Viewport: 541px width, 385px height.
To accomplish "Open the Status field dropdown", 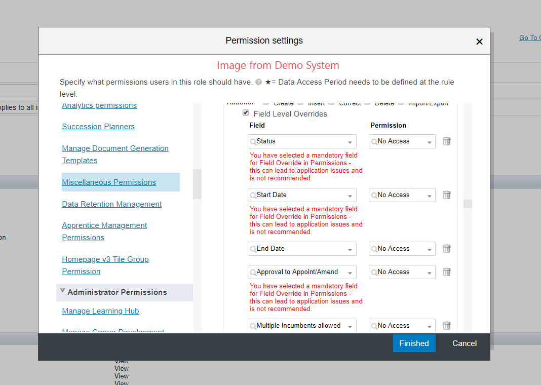I will coord(302,141).
